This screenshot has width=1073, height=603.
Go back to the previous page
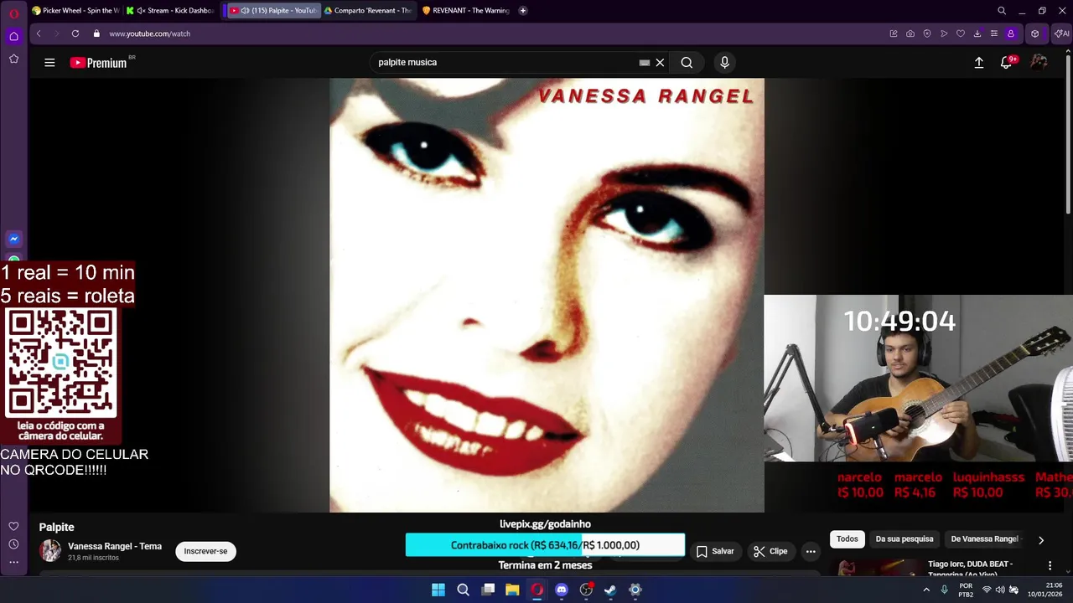pyautogui.click(x=39, y=33)
